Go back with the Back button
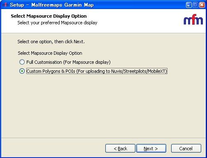This screenshot has width=207, height=158. point(120,149)
